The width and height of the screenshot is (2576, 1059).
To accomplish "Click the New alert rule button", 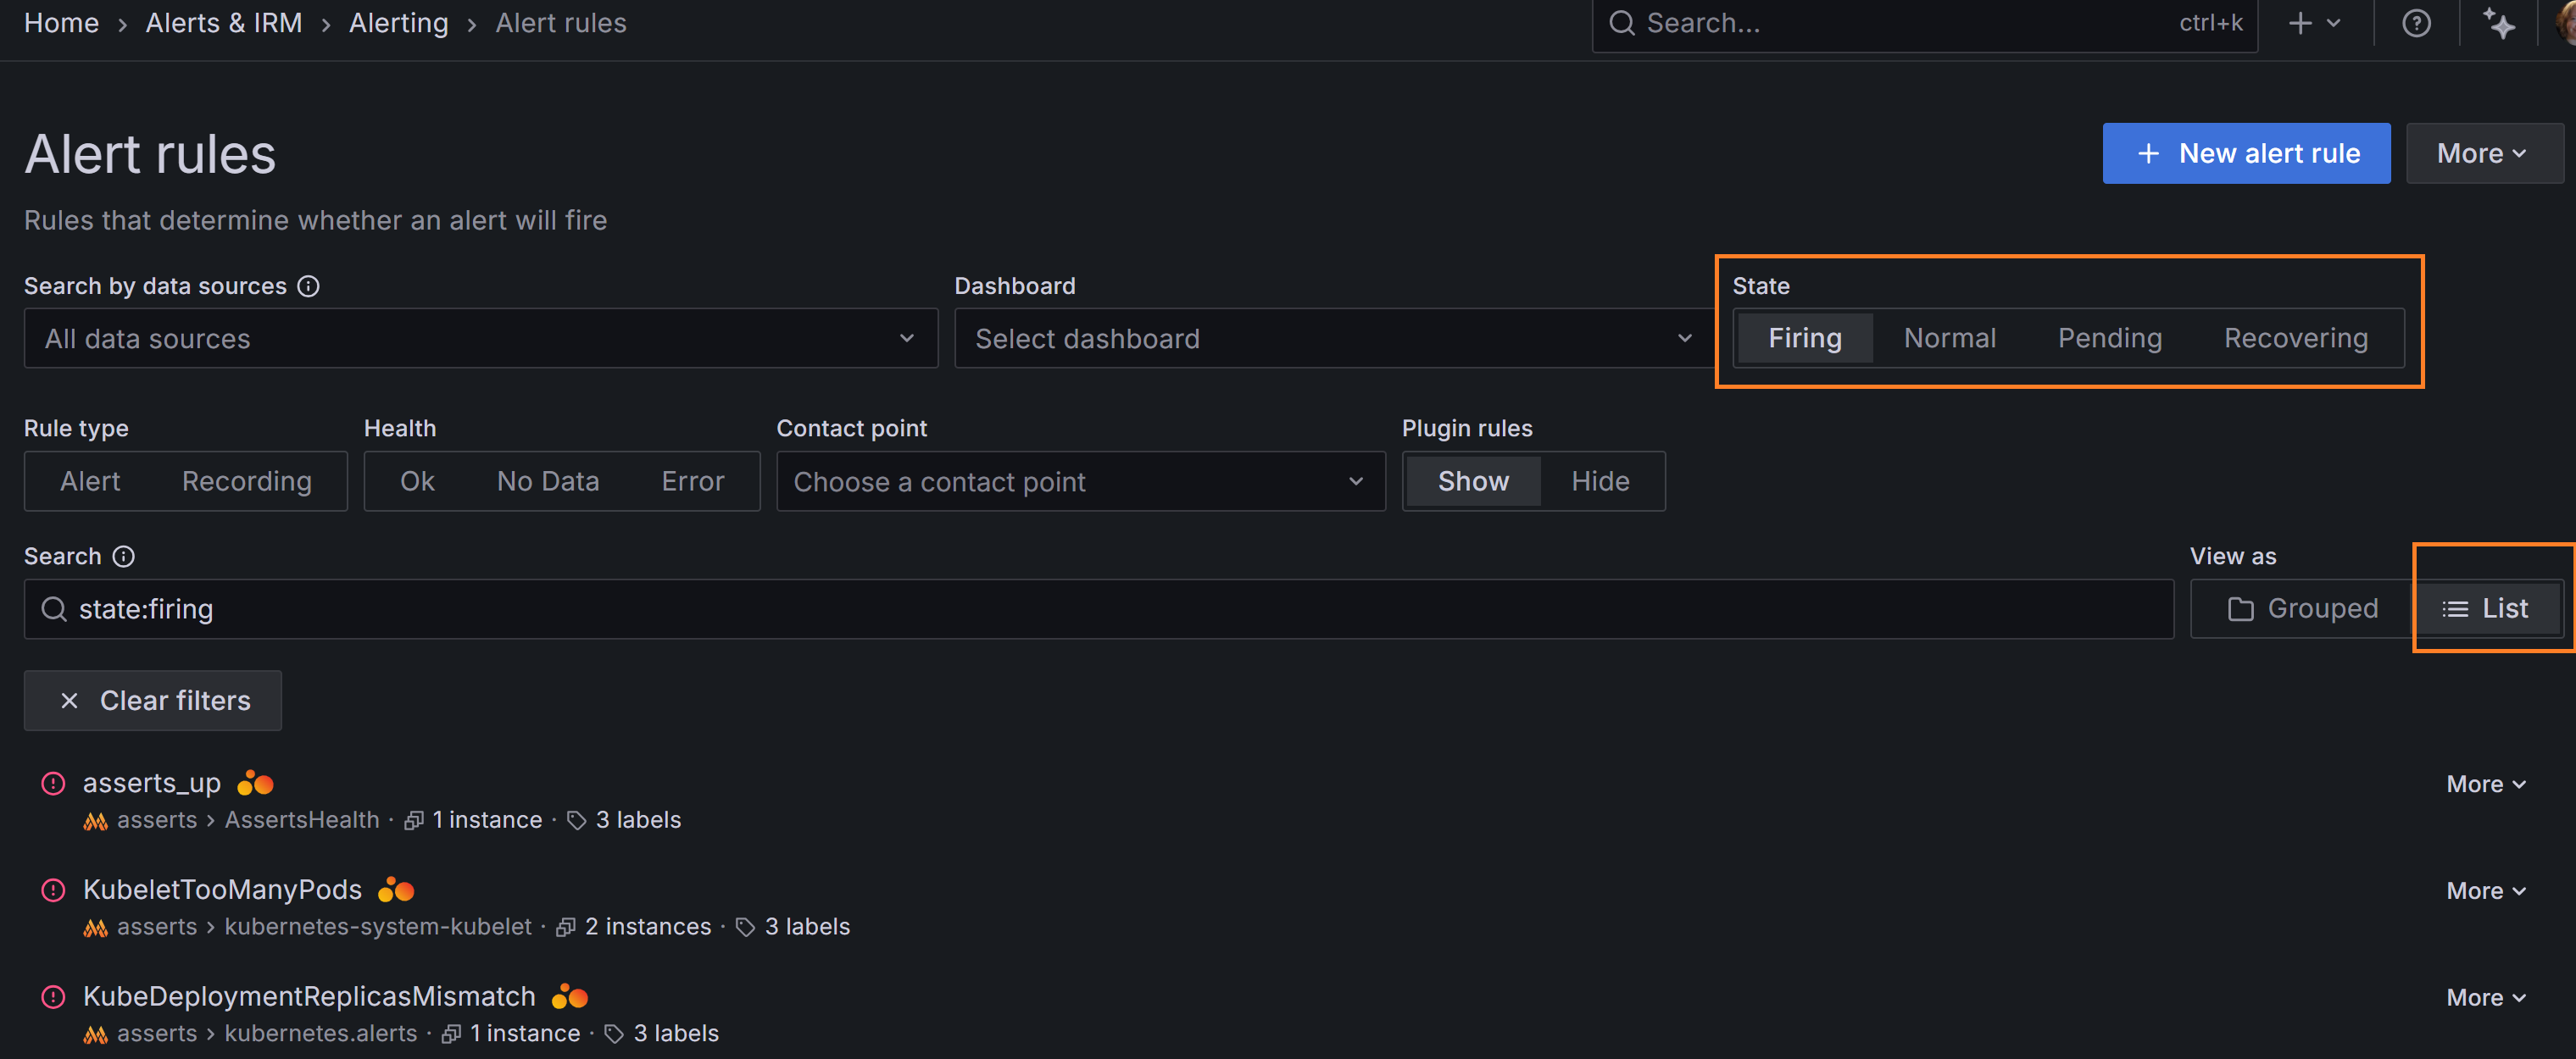I will coord(2245,154).
